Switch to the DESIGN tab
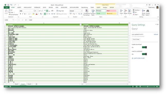167x95 pixels. tap(112, 7)
